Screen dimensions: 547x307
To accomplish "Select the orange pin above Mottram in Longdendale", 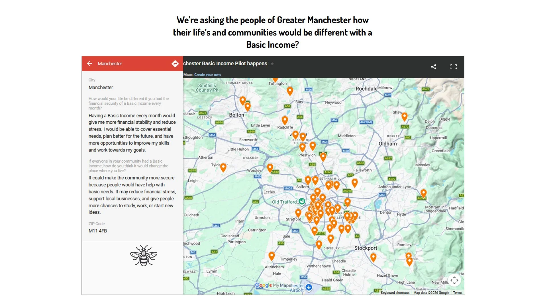I will pyautogui.click(x=424, y=194).
